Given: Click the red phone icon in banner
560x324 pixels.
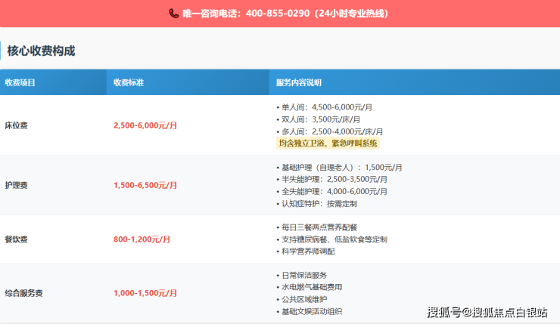Looking at the screenshot, I should [x=173, y=13].
